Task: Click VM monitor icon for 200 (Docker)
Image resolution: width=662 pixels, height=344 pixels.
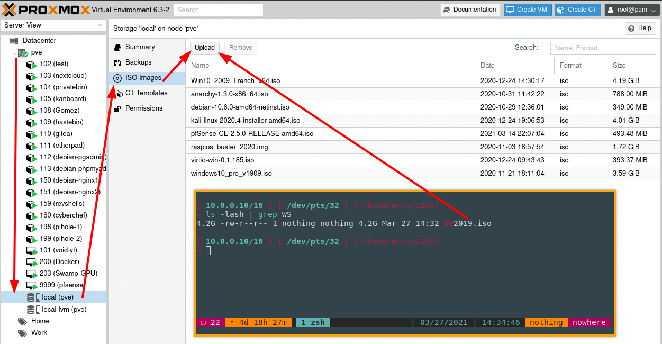Action: click(x=32, y=262)
